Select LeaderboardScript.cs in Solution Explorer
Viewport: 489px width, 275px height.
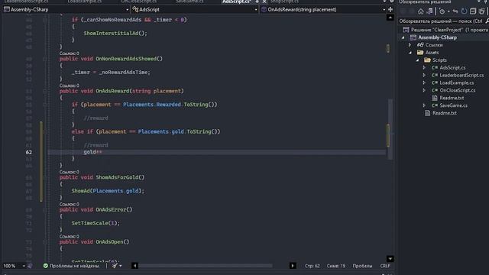(461, 75)
